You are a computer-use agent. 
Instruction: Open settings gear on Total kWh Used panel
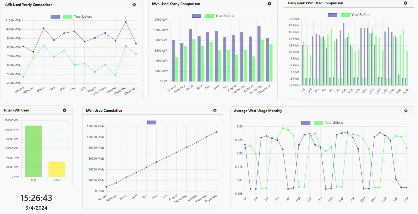click(x=64, y=110)
